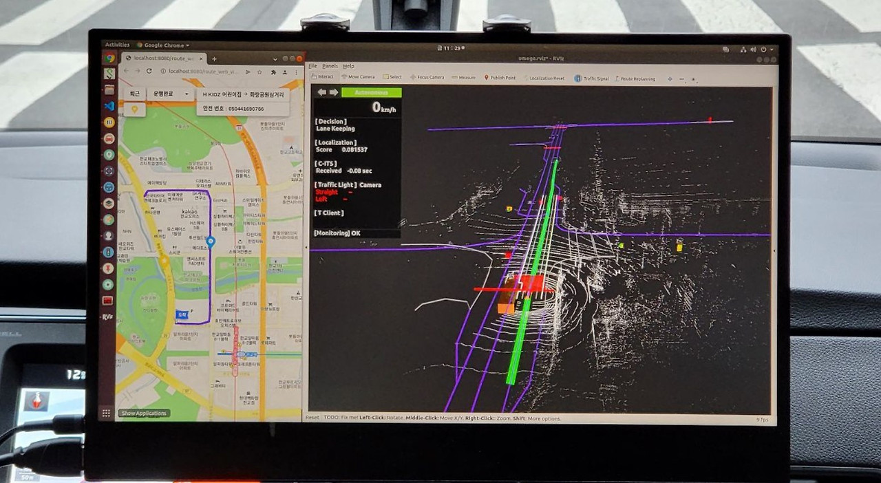Open Visual Studio Code from the dock

tap(109, 106)
